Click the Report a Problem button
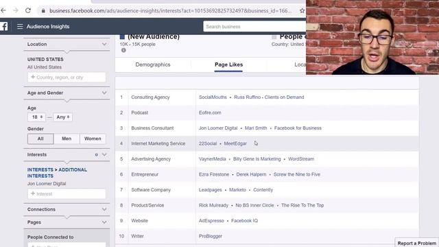The image size is (439, 247). 417,244
